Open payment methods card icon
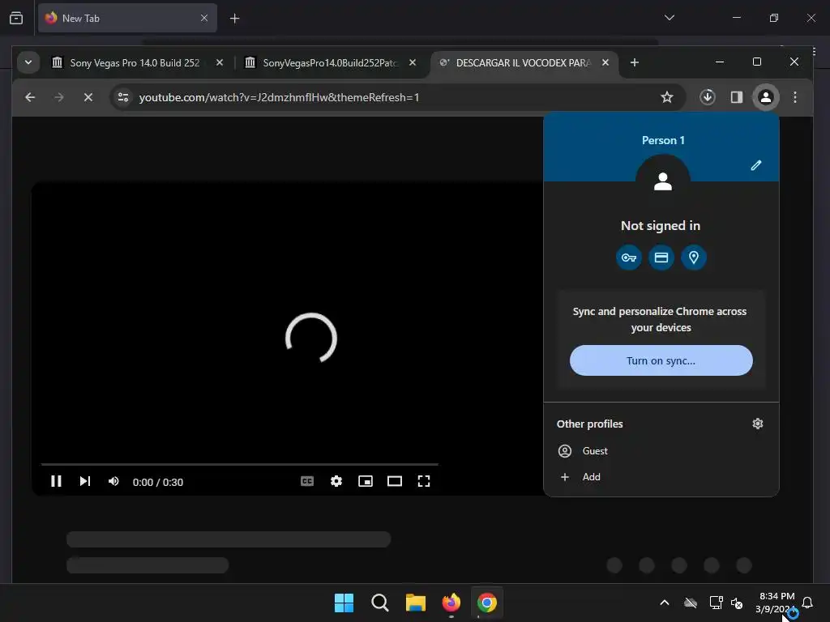Viewport: 830px width, 622px height. click(x=661, y=258)
